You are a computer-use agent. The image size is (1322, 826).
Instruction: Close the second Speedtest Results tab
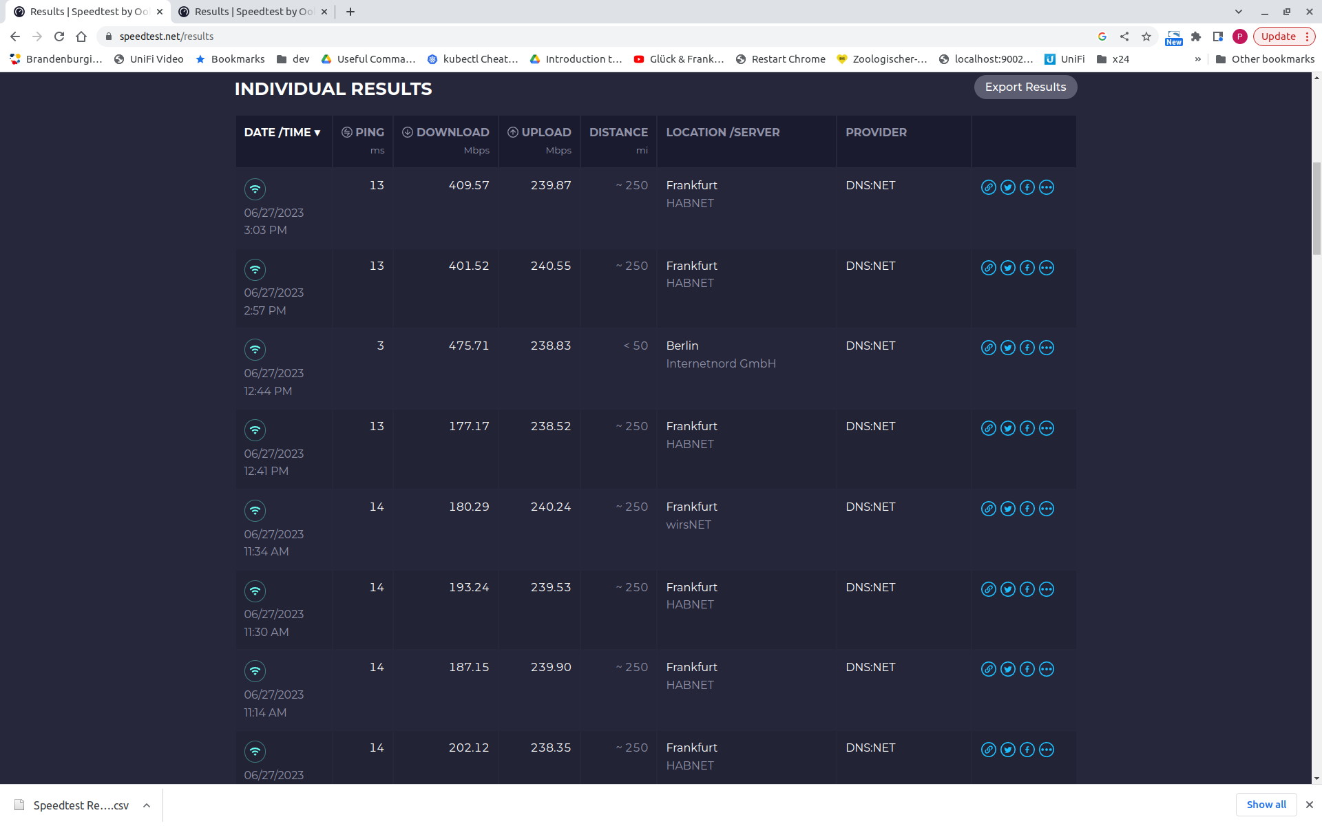click(324, 12)
